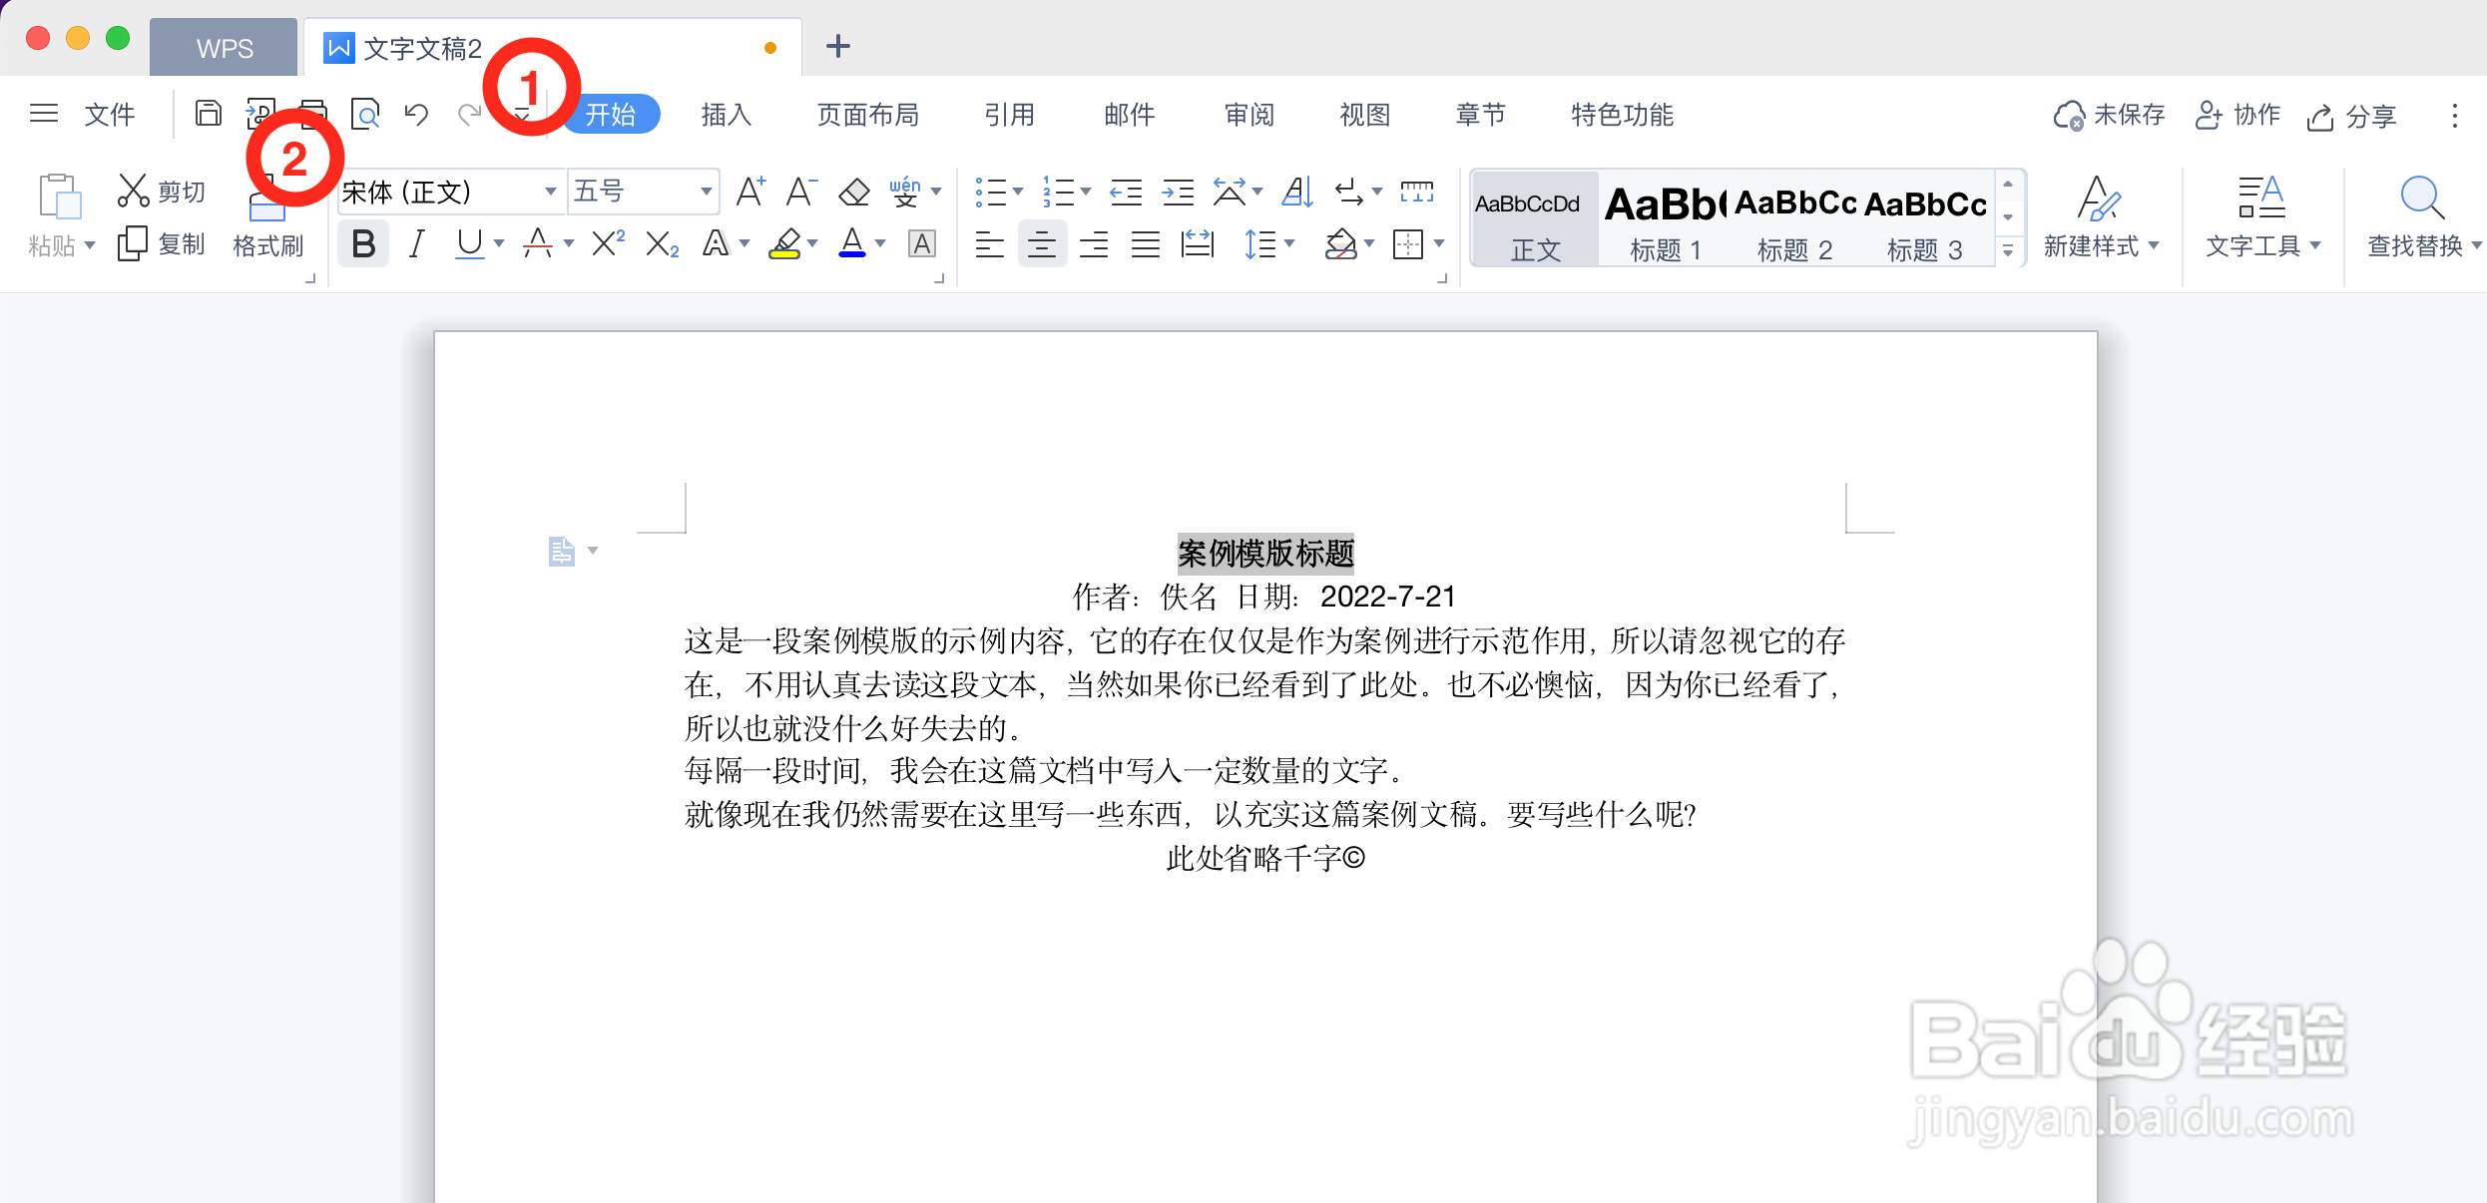Apply blue-underlined font color
The height and width of the screenshot is (1203, 2487).
(x=852, y=243)
